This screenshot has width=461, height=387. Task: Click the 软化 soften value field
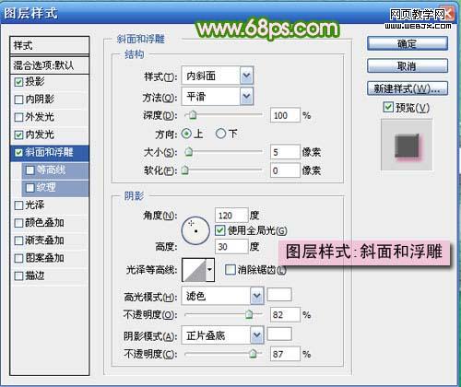tap(285, 170)
